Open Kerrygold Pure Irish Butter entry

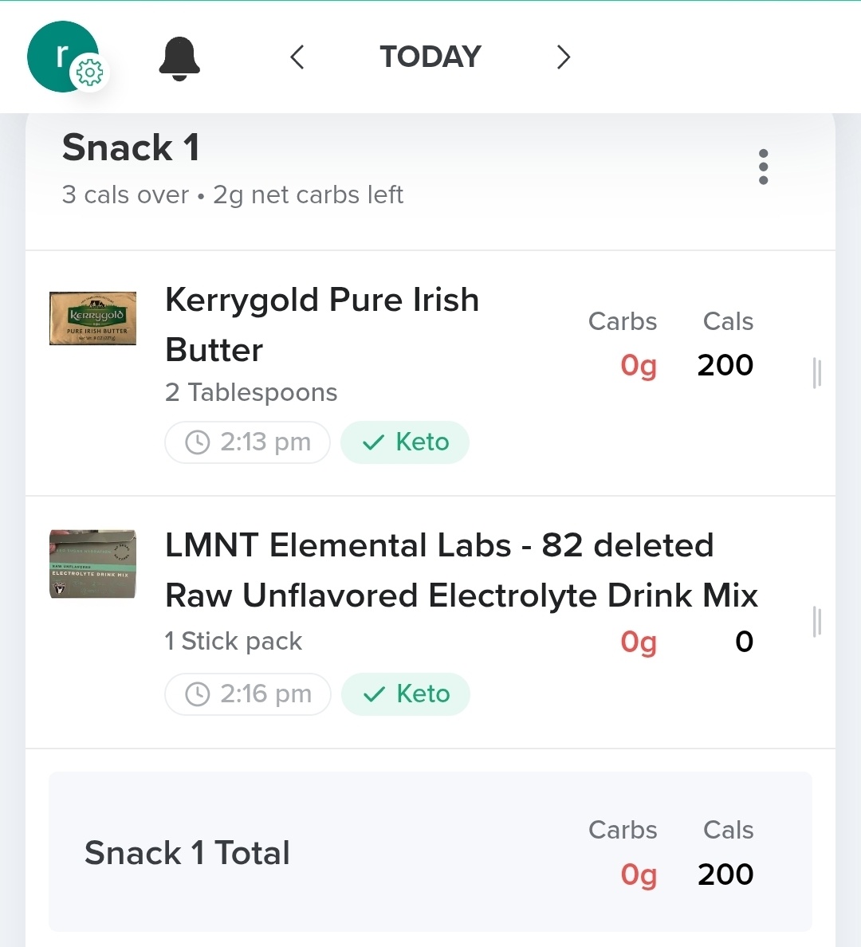[x=321, y=324]
